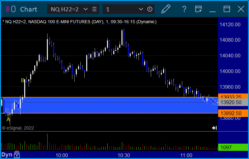Maximize the chart window
The image size is (249, 159).
[x=227, y=9]
